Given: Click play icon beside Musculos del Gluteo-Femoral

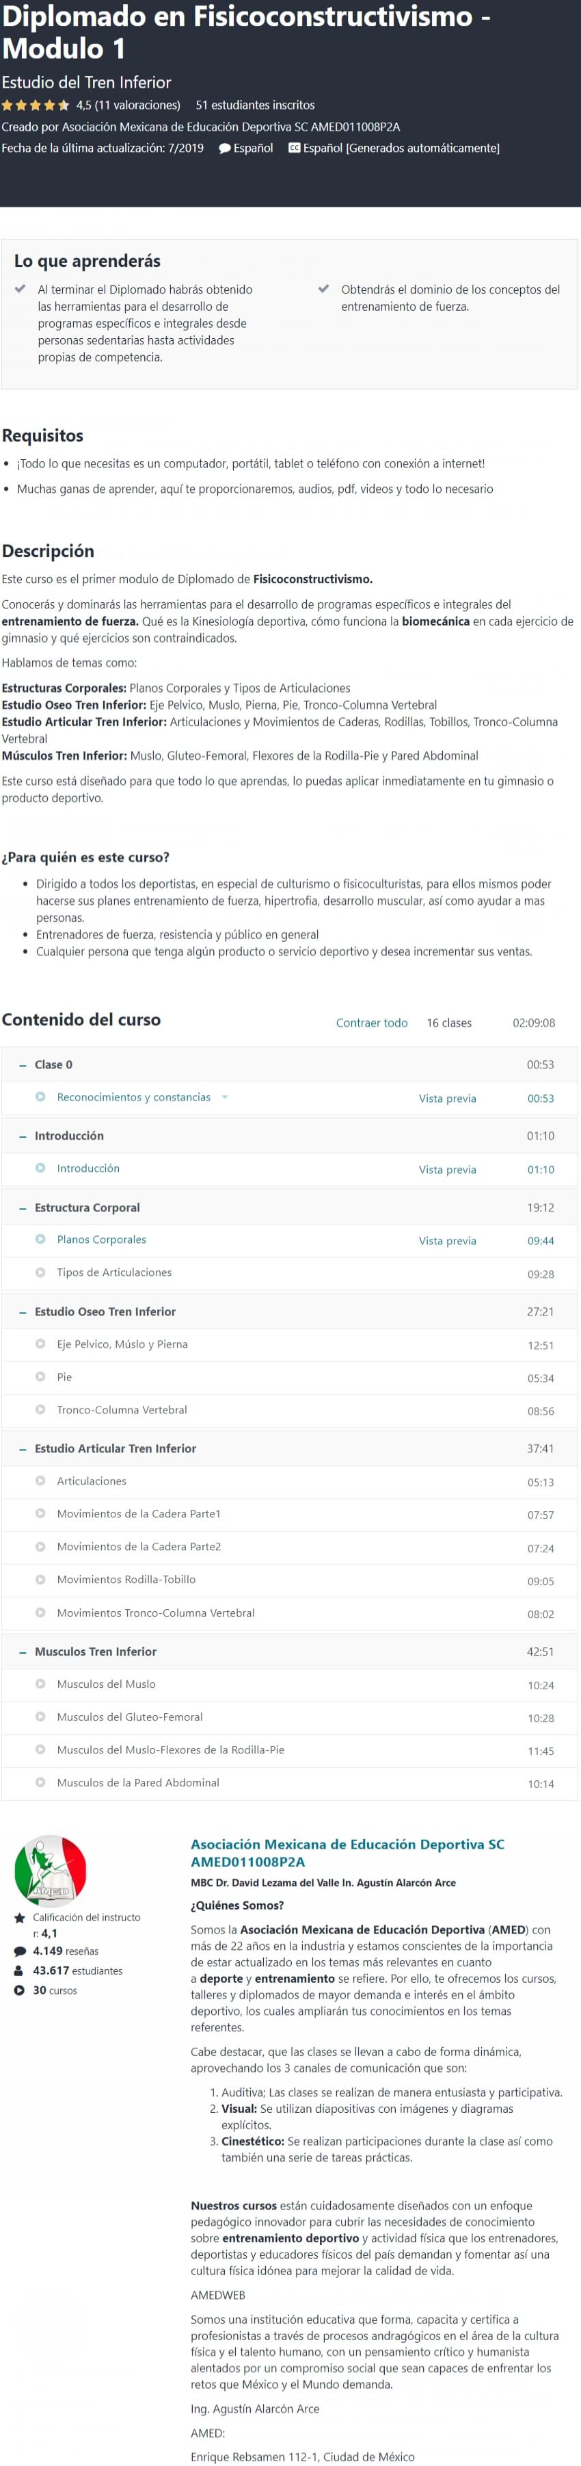Looking at the screenshot, I should (40, 1717).
